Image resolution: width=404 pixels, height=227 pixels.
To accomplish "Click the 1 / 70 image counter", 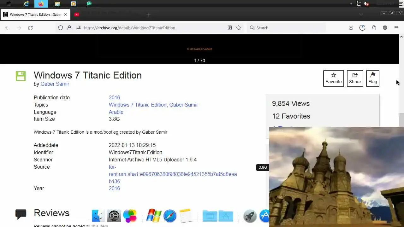I will [x=199, y=61].
